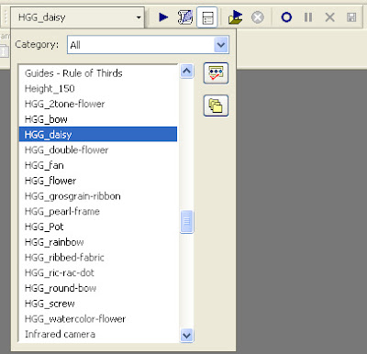Run the selected script with play icon
The width and height of the screenshot is (367, 354).
[163, 17]
